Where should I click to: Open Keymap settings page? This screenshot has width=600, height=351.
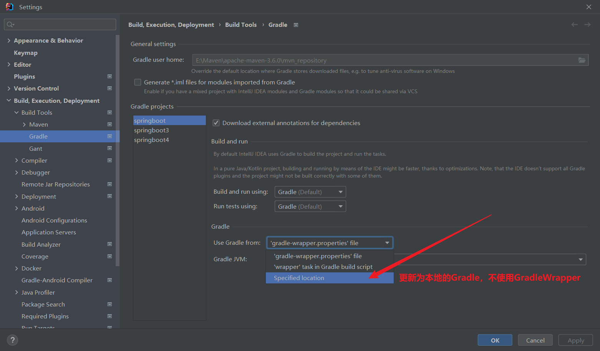26,53
